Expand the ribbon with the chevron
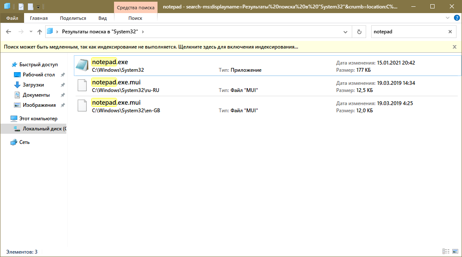 448,18
